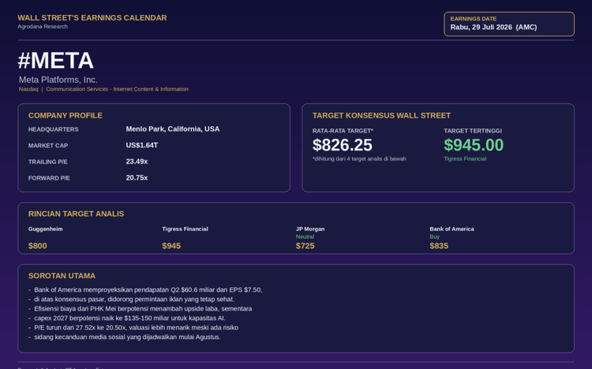
Task: Click Bank of America's $835 target
Action: pos(439,246)
